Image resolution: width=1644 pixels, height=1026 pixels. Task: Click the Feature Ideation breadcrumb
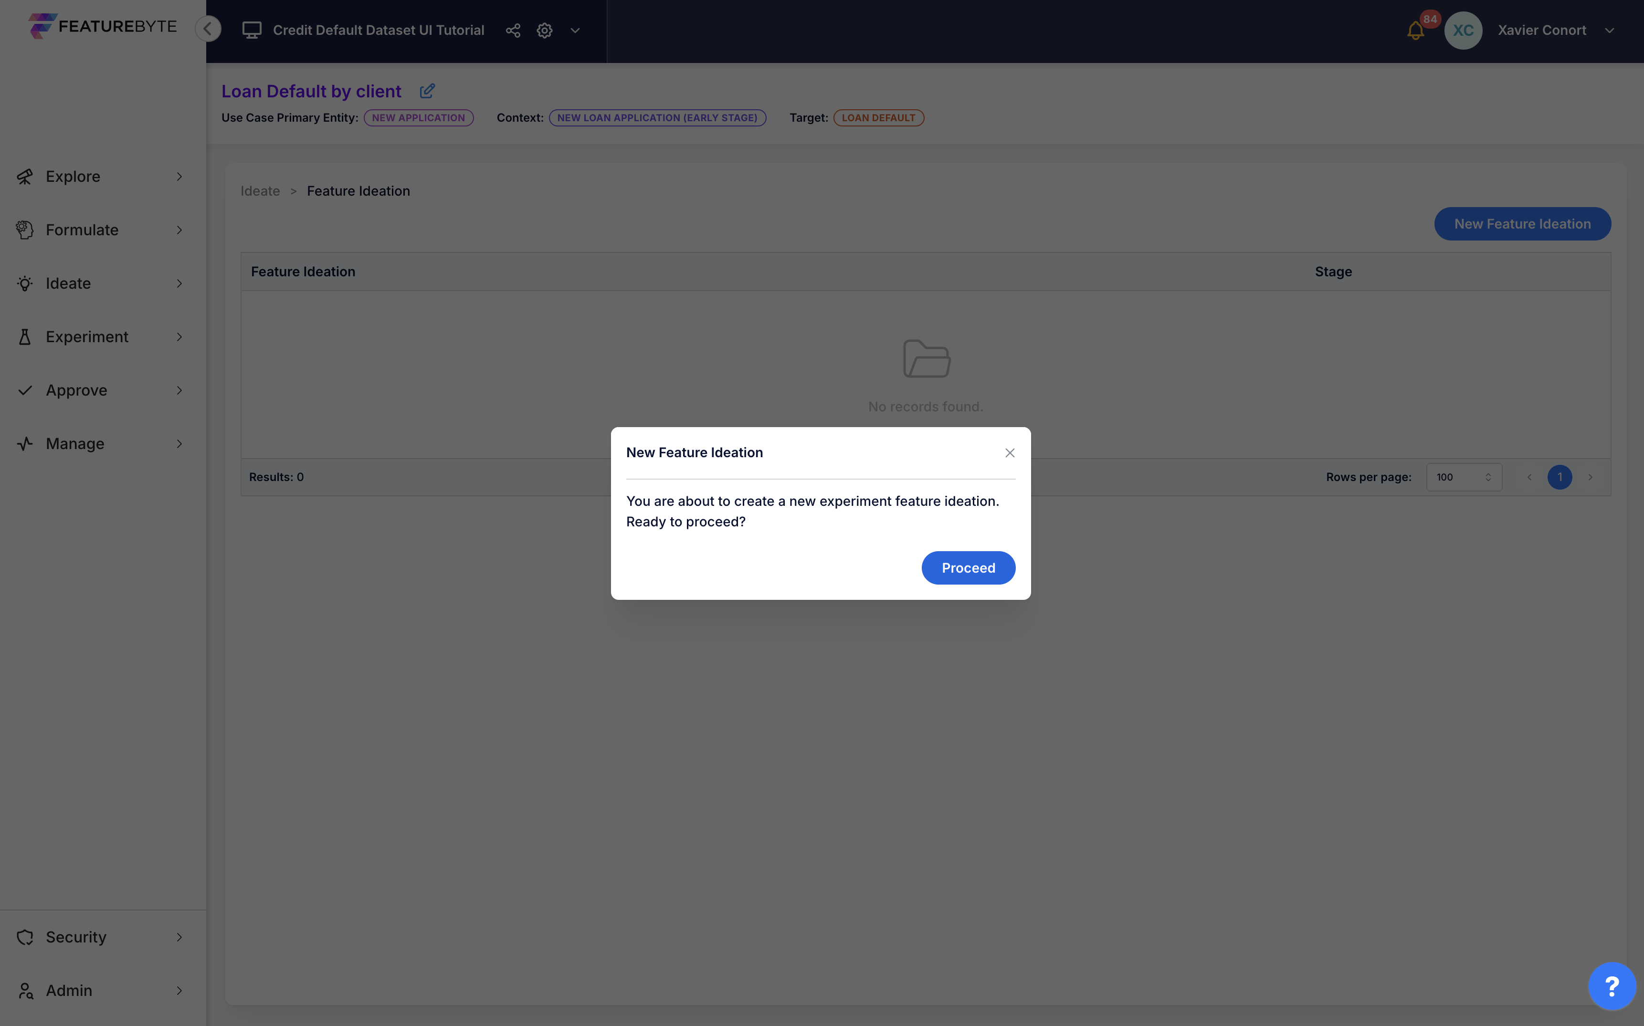click(358, 191)
